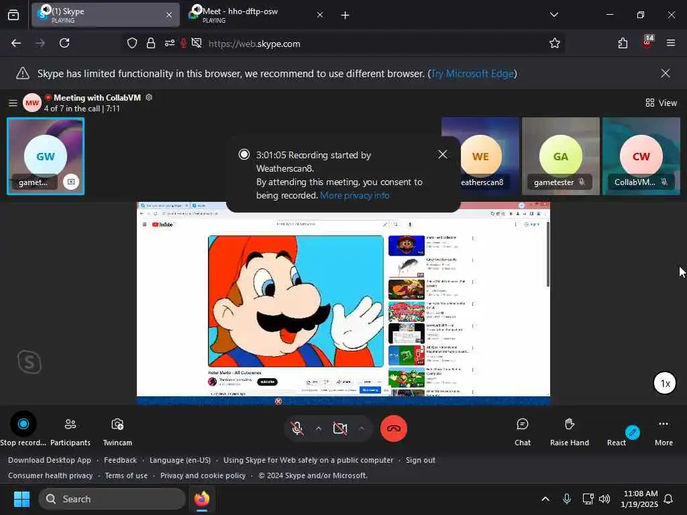
Task: Reload the current page
Action: [64, 43]
